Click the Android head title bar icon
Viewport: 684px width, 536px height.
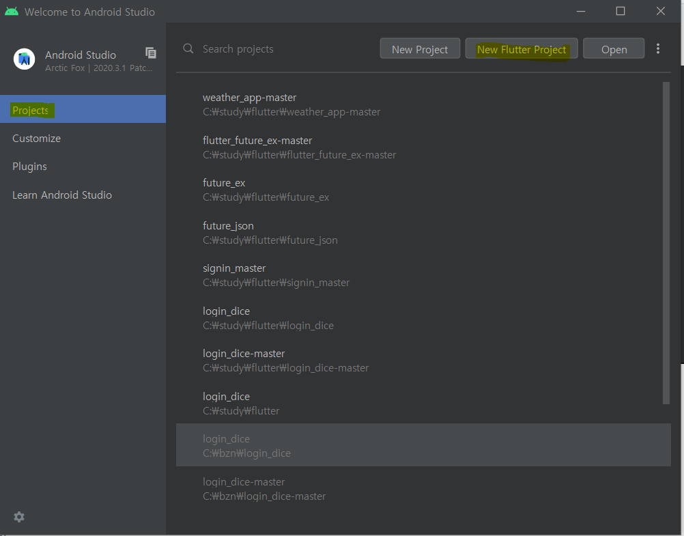tap(12, 12)
